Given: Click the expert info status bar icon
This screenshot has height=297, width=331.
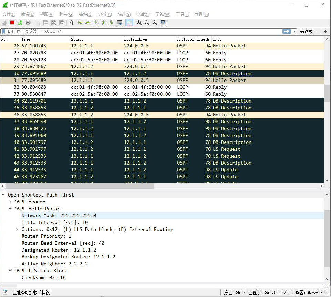Looking at the screenshot, I should 6,293.
